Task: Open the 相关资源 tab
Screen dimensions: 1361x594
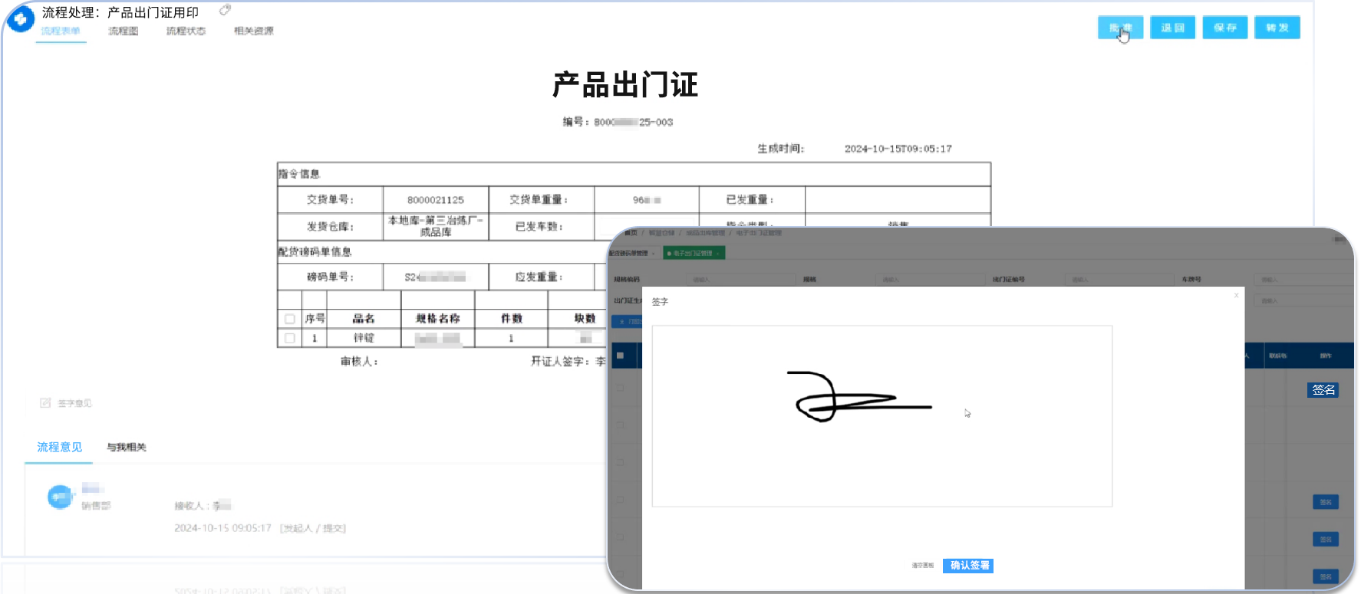Action: pyautogui.click(x=253, y=31)
